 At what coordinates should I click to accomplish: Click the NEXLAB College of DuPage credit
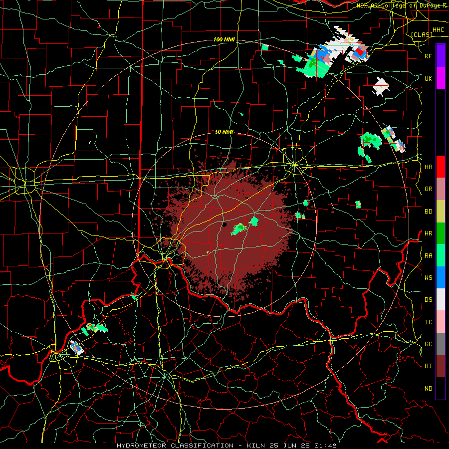point(402,5)
